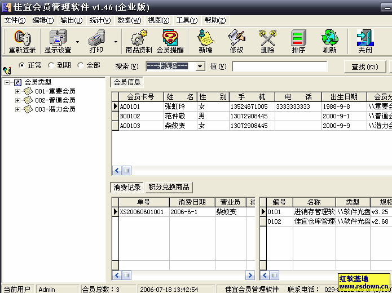Click the 修改 edit icon
392x293 pixels.
236,38
